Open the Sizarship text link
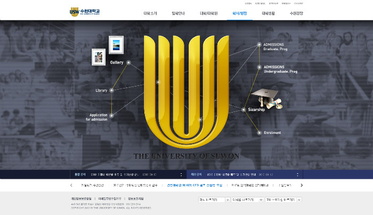Image resolution: width=373 pixels, height=215 pixels. pos(256,109)
